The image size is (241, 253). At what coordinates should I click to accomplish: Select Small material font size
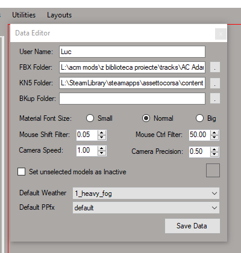(x=90, y=118)
